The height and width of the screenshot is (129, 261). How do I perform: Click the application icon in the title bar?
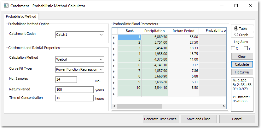pyautogui.click(x=6, y=6)
